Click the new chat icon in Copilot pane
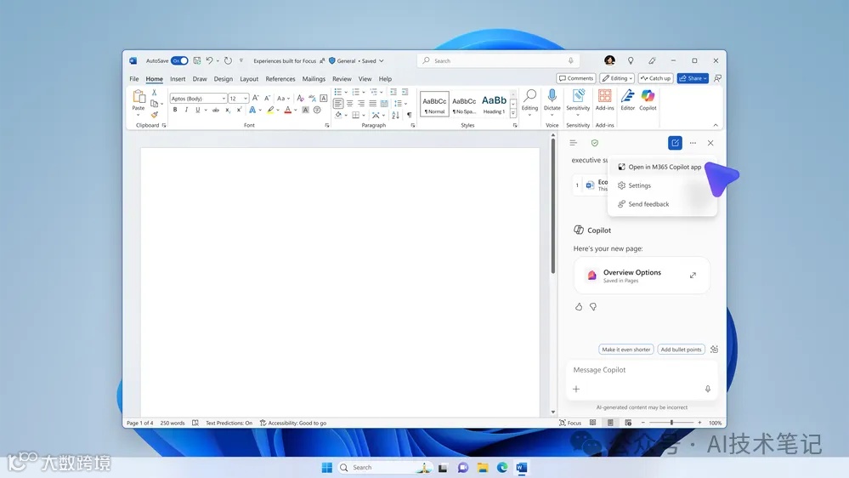Viewport: 849px width, 478px height. (x=675, y=143)
